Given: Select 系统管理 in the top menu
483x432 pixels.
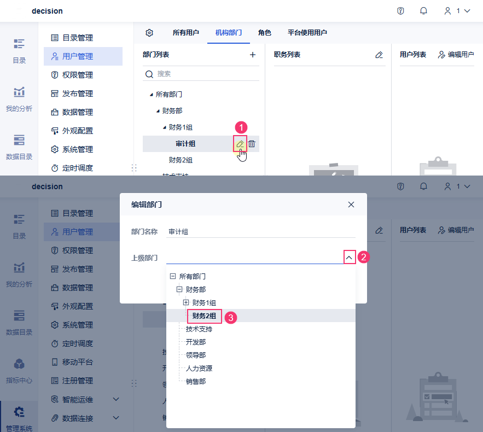Looking at the screenshot, I should [83, 149].
